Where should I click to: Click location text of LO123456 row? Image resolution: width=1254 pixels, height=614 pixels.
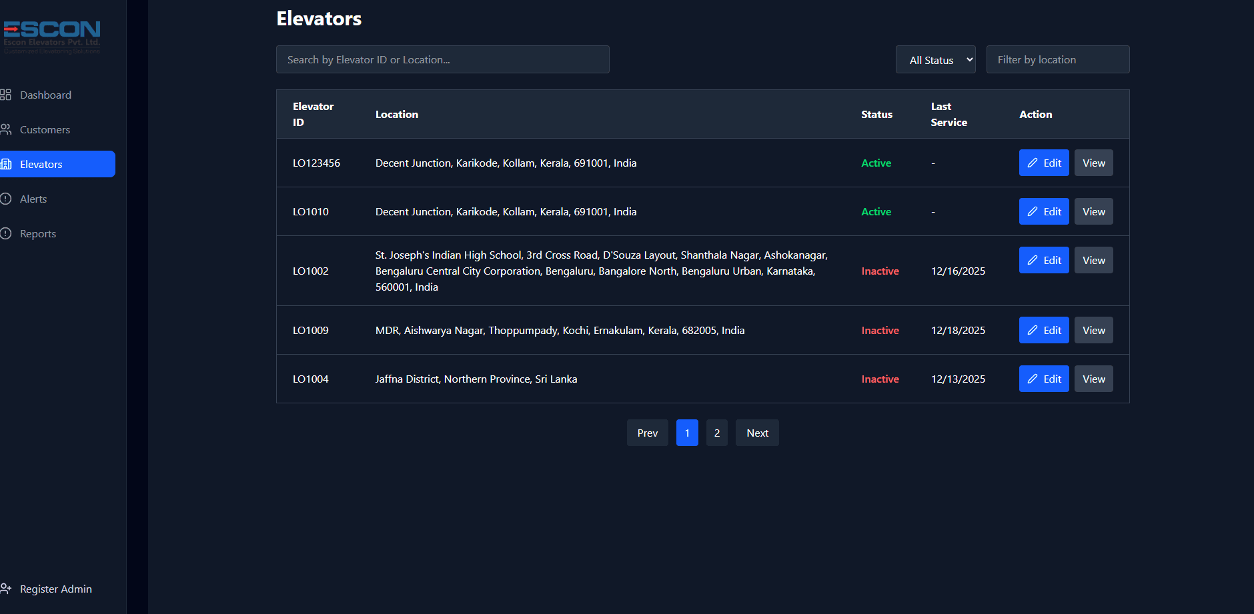coord(506,163)
